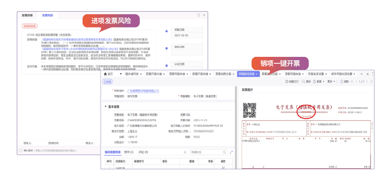Screen dimensions: 387x180
Task: Expand invoice detail table to fullscreen
Action: [231, 152]
